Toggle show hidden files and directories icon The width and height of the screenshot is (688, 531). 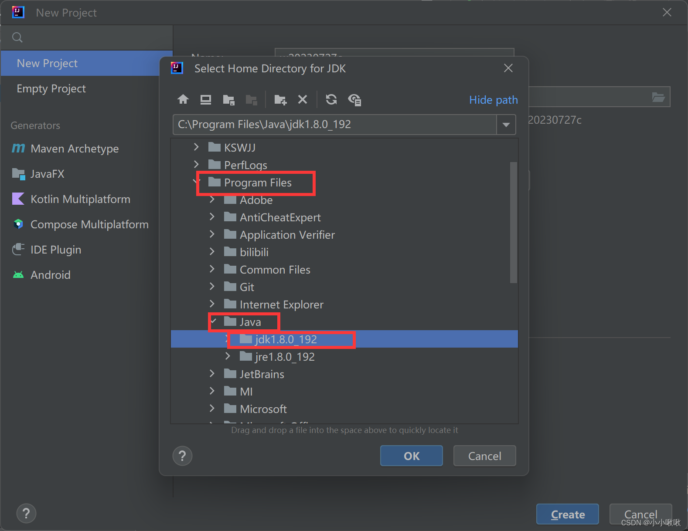(354, 100)
